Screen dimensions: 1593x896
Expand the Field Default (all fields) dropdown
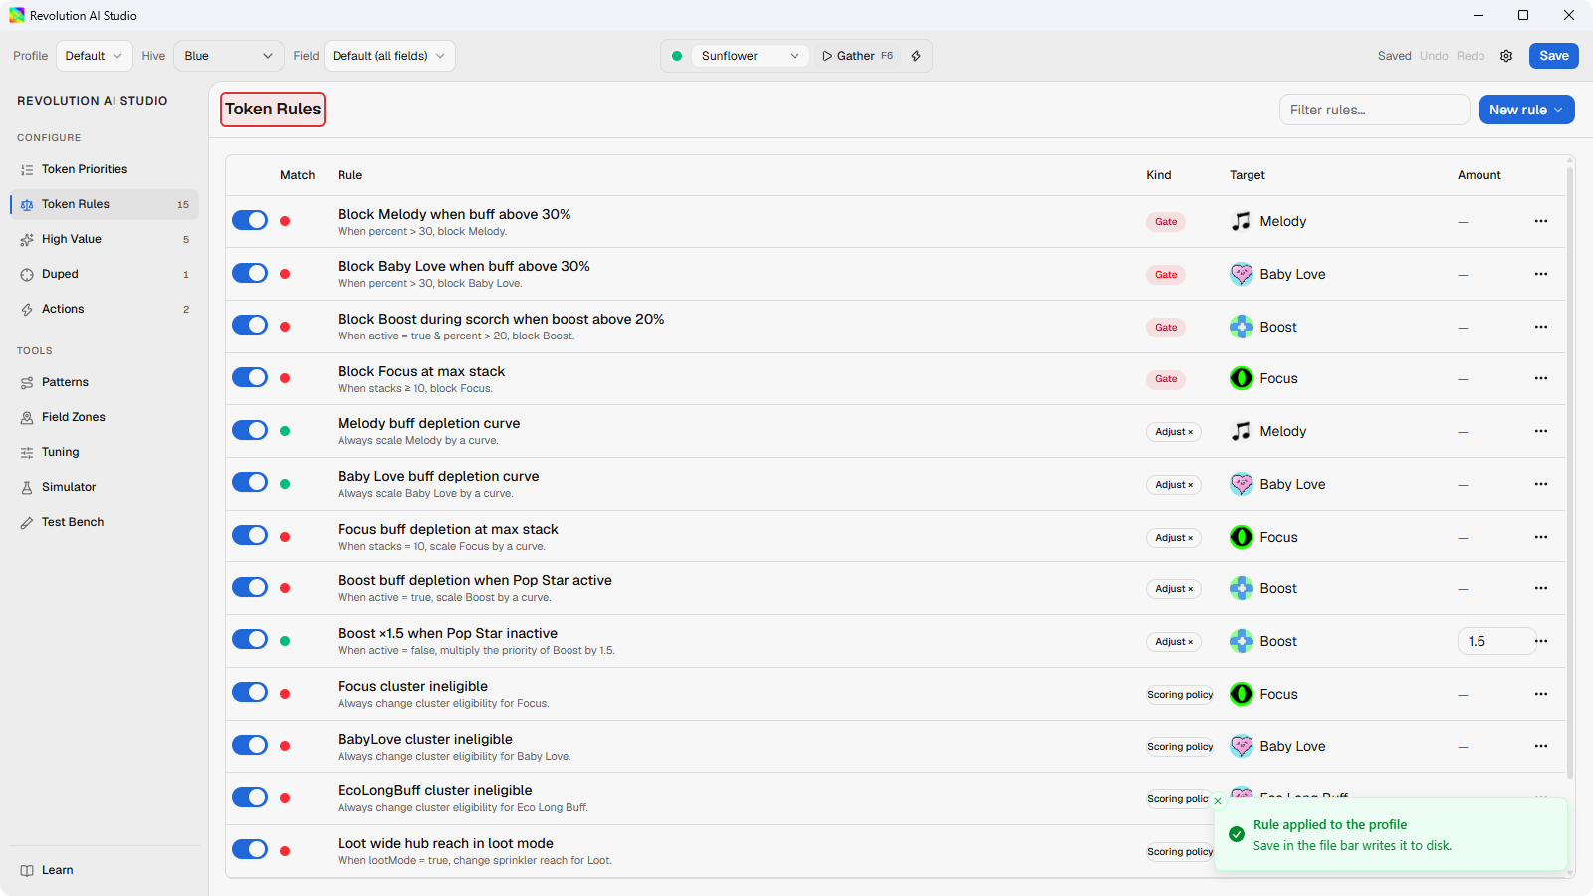point(389,56)
